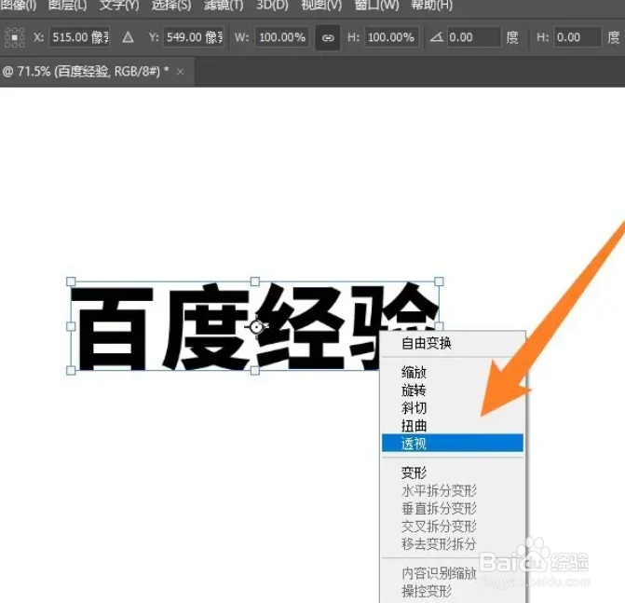
Task: Choose 斜切 from context menu
Action: tap(453, 408)
